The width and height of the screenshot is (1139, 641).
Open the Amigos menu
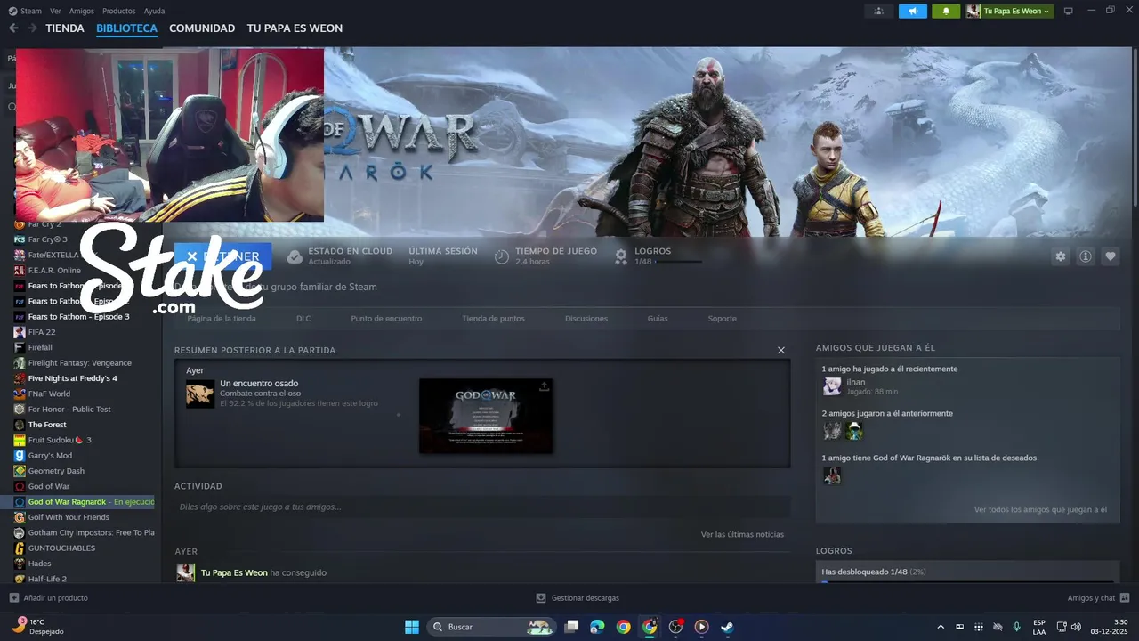point(82,11)
